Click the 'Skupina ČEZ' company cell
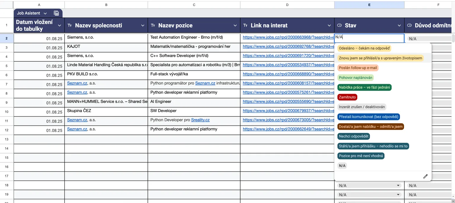The height and width of the screenshot is (203, 455). (106, 112)
